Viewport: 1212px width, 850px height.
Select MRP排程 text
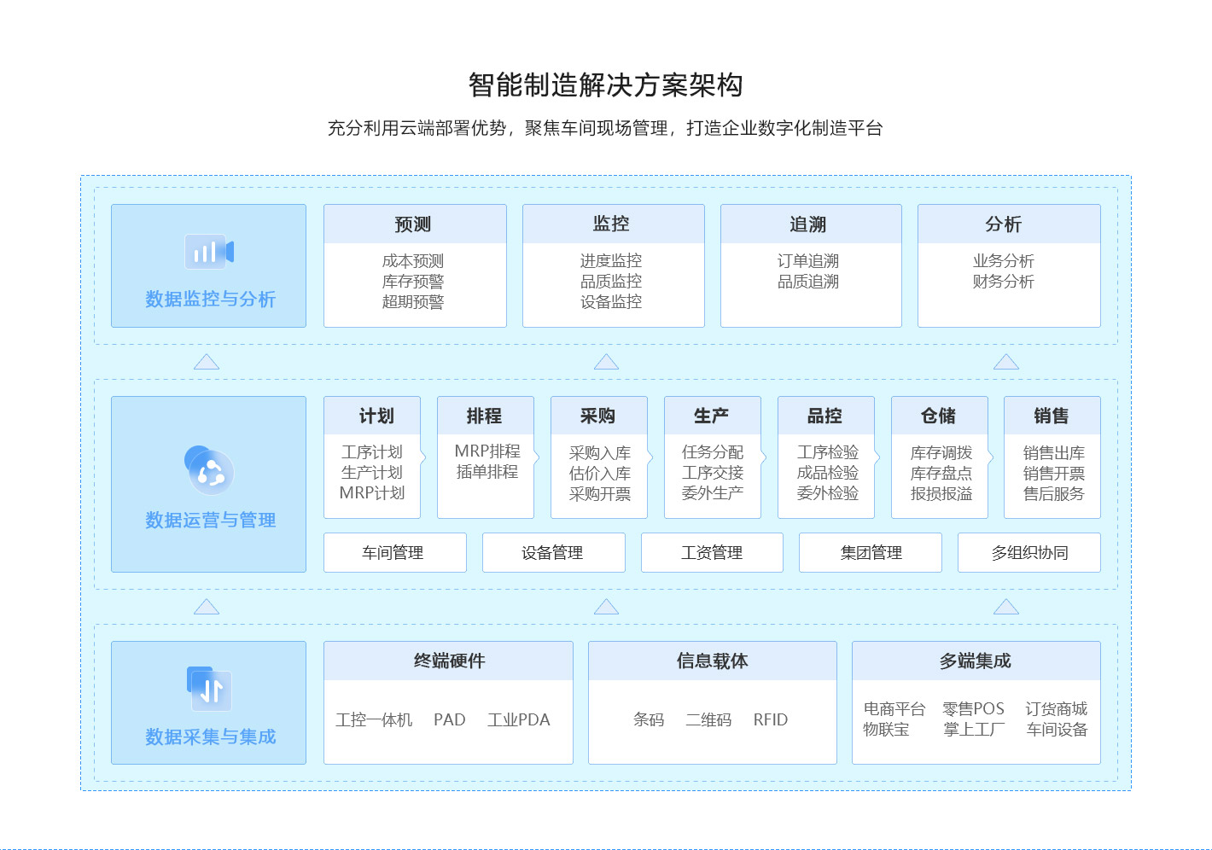coord(487,451)
